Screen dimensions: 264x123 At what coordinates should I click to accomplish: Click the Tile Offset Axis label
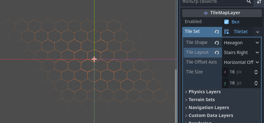click(x=201, y=62)
